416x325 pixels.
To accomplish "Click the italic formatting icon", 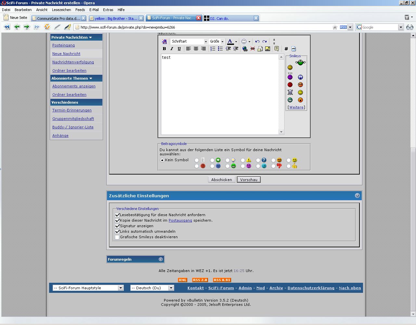I will point(172,49).
